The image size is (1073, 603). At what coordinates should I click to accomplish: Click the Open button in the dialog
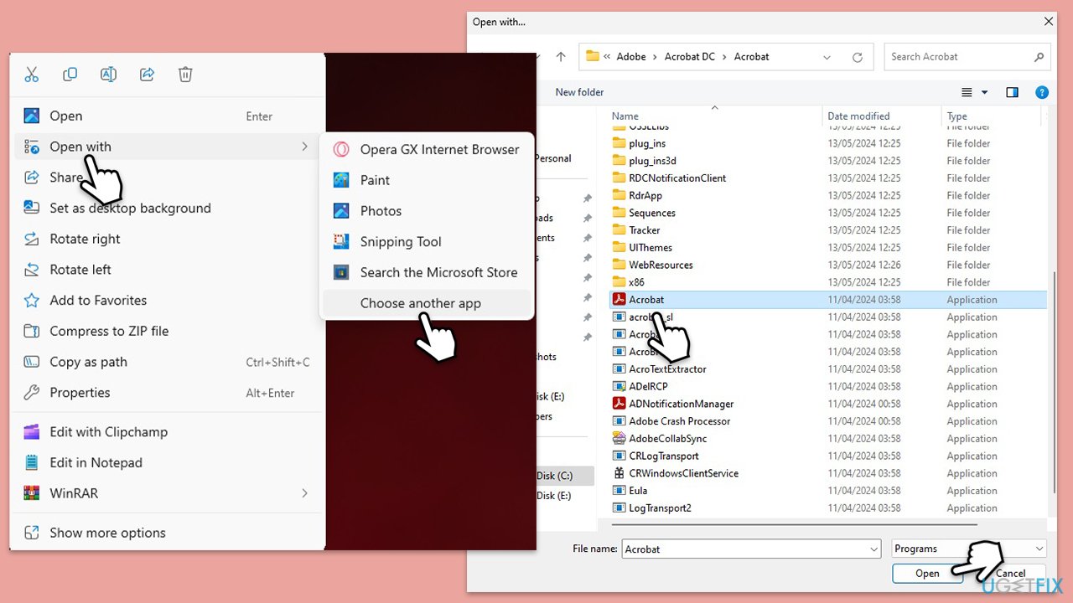click(x=927, y=574)
